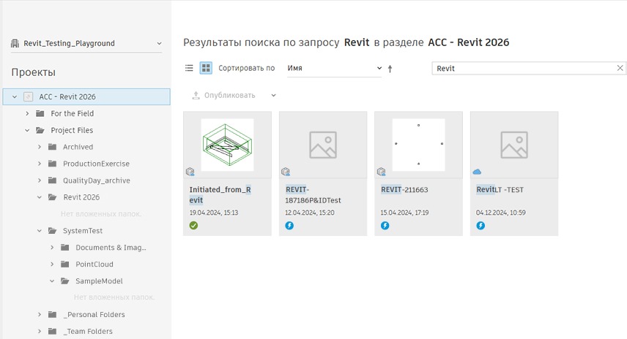Image resolution: width=627 pixels, height=339 pixels.
Task: Switch to list view
Action: [x=189, y=68]
